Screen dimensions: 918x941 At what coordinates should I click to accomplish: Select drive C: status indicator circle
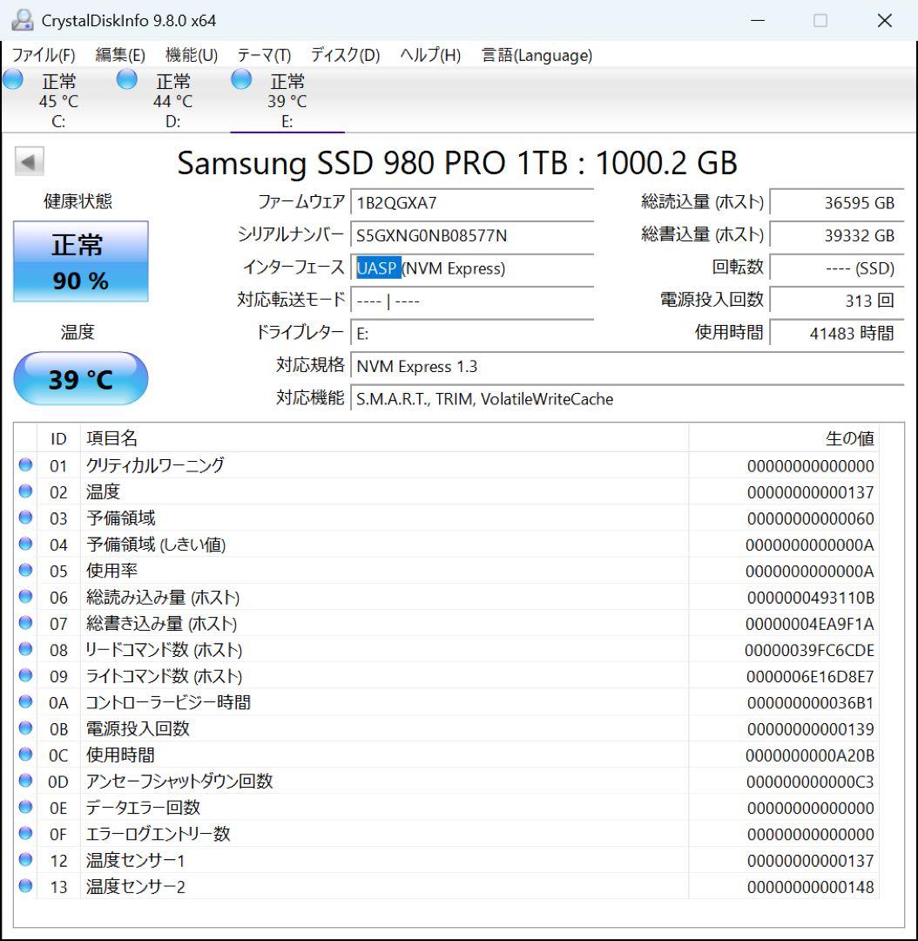coord(13,79)
